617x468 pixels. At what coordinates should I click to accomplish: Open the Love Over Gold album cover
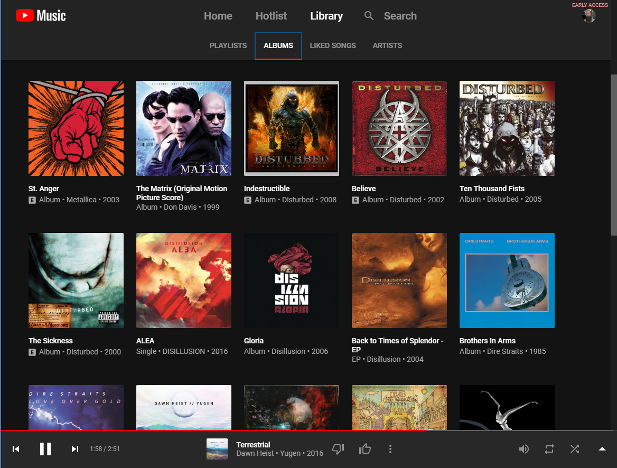76,407
